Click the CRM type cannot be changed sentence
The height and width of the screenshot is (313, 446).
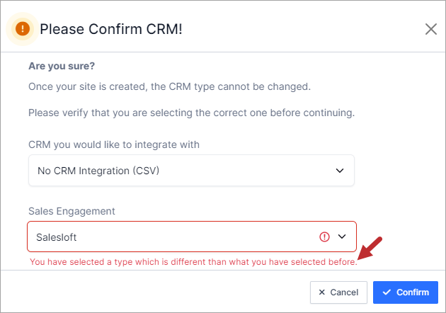169,86
